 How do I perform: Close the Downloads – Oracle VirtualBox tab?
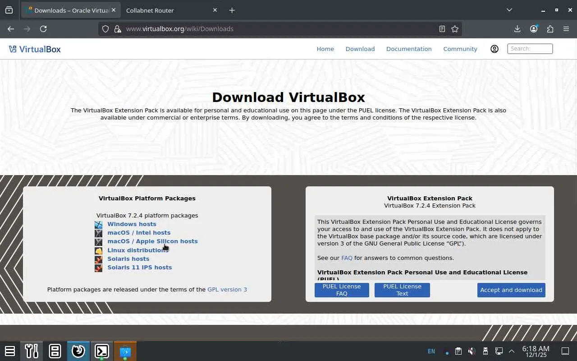pos(114,10)
